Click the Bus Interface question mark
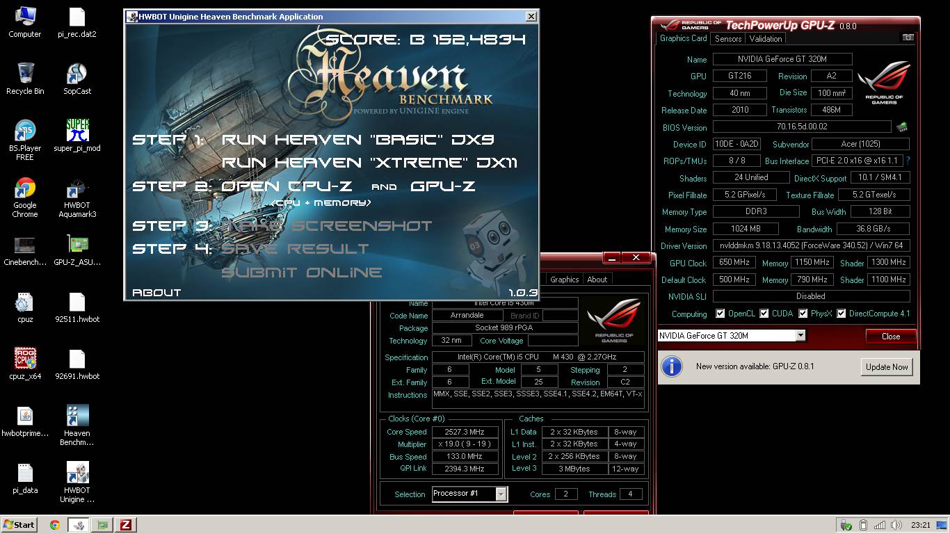The width and height of the screenshot is (950, 534). tap(908, 161)
